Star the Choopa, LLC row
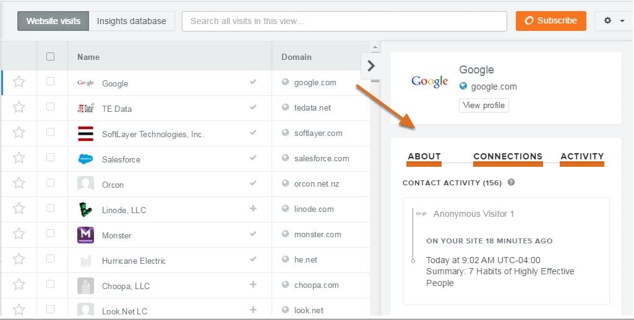 (x=19, y=284)
